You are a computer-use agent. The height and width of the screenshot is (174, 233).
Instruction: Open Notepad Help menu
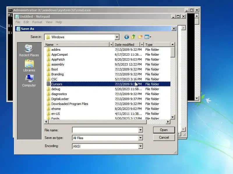point(59,22)
